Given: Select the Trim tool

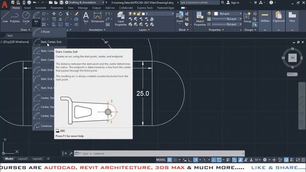Looking at the screenshot, I should [67, 14].
